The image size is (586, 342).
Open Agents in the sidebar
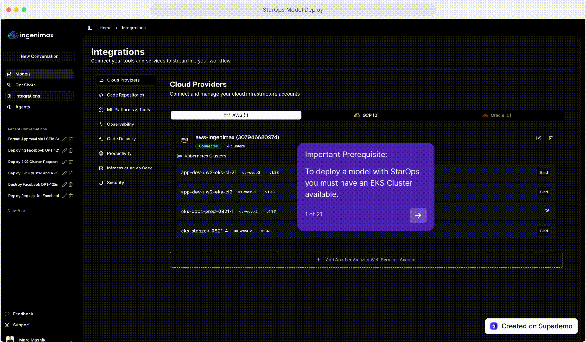[x=40, y=107]
